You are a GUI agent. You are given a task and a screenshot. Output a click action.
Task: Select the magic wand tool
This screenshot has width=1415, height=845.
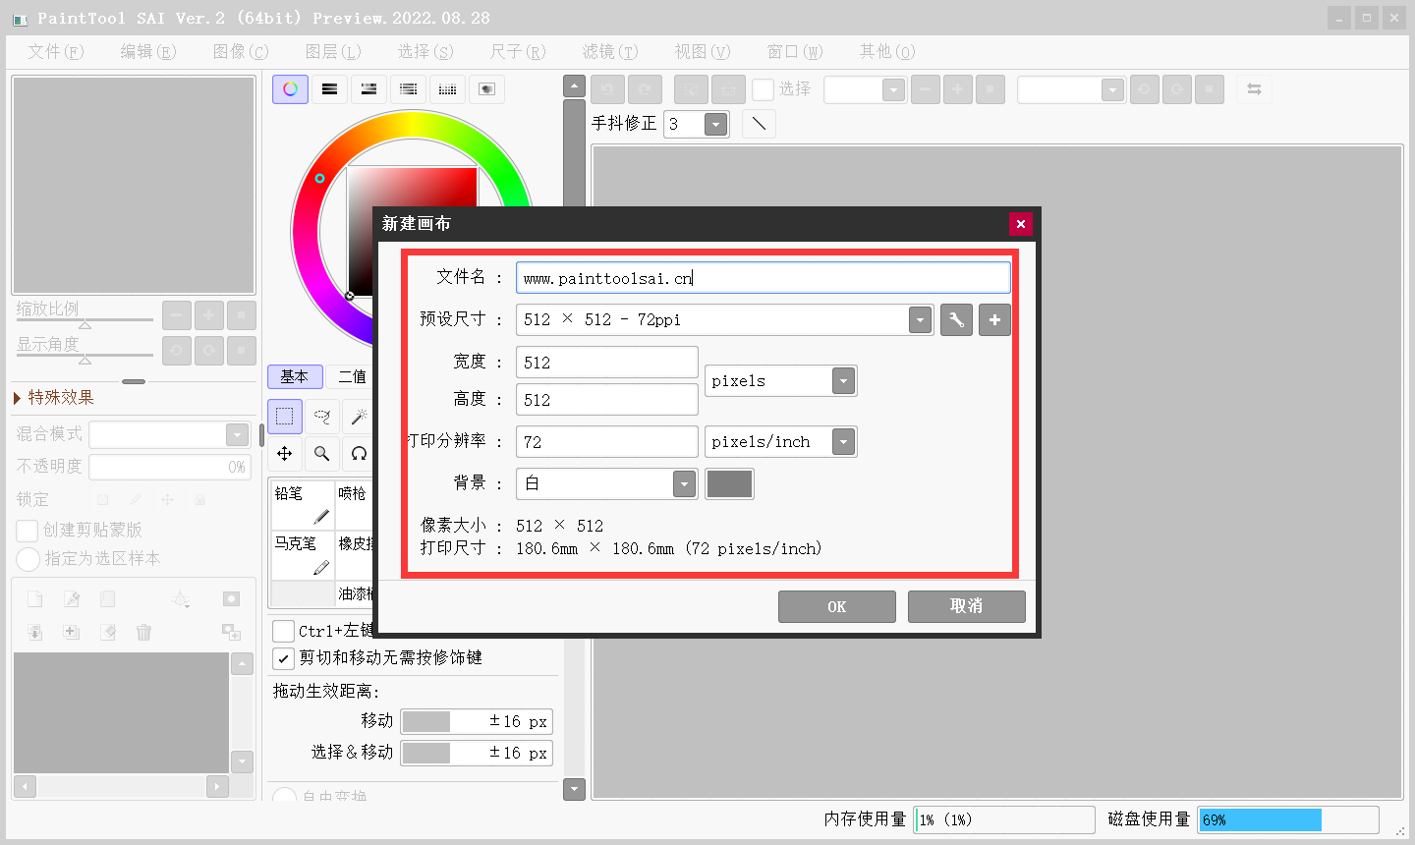pyautogui.click(x=359, y=417)
